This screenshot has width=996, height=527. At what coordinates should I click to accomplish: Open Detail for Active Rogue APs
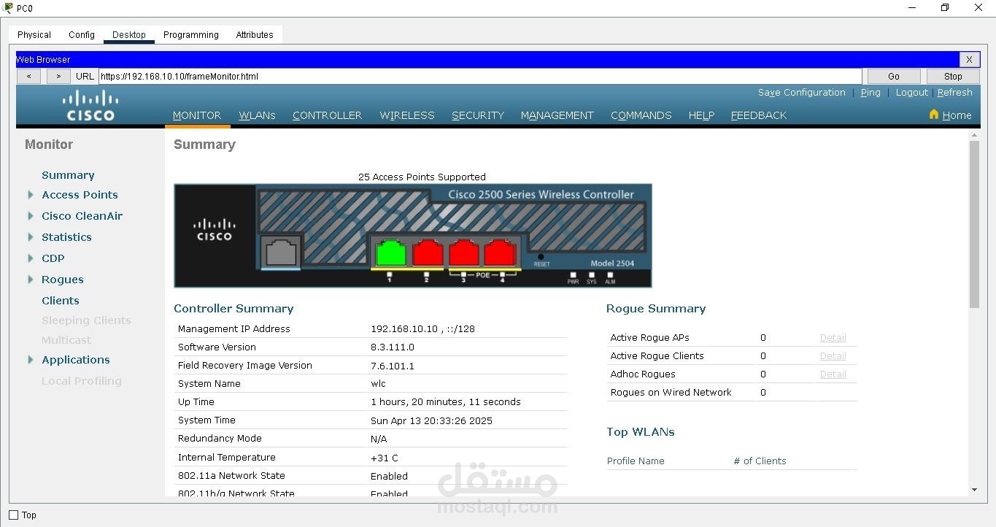(x=833, y=338)
